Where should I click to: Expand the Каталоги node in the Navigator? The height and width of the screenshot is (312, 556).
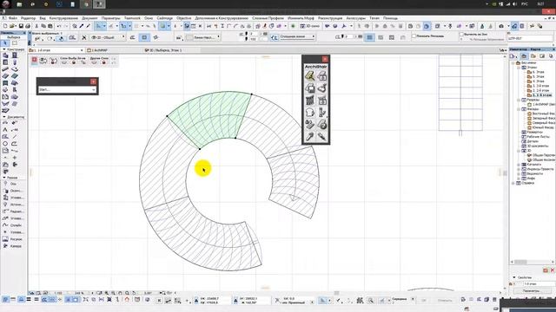coord(519,165)
